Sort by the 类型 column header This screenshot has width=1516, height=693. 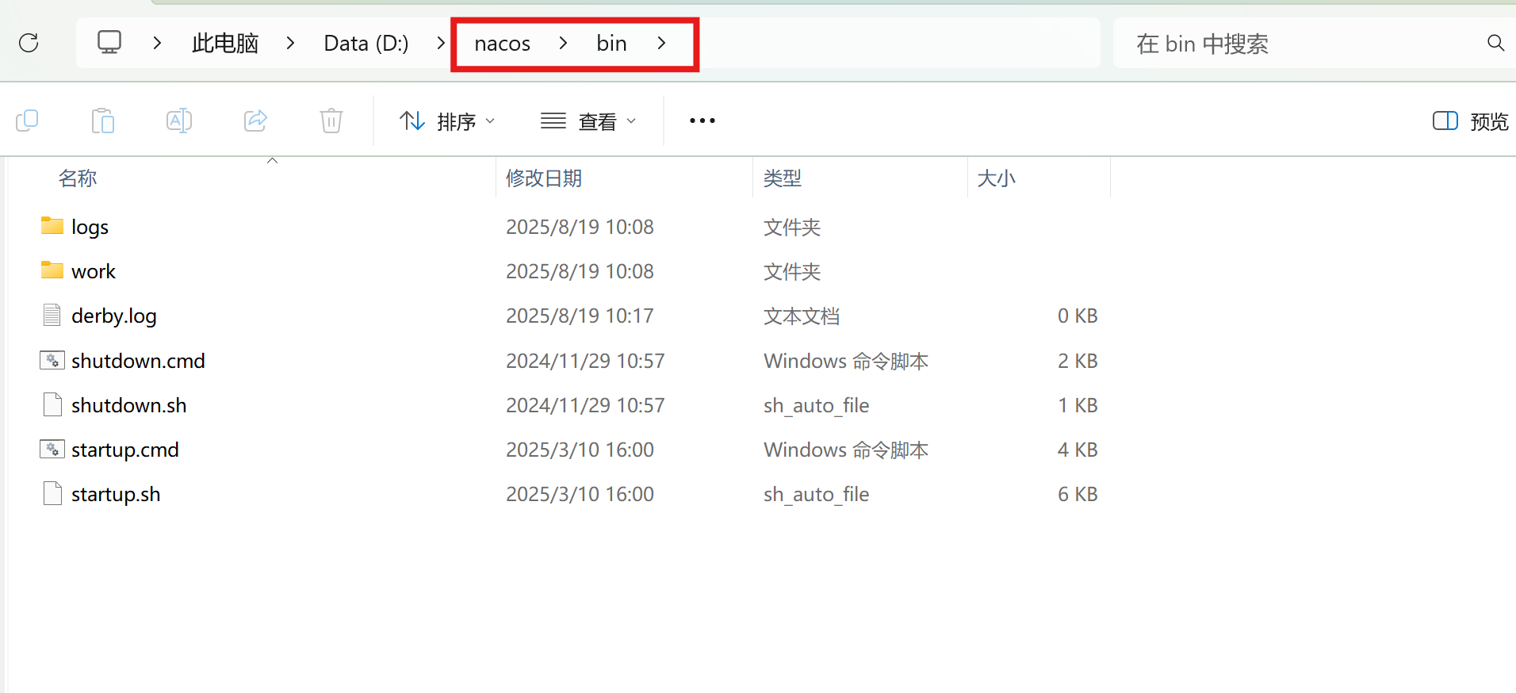pyautogui.click(x=783, y=178)
